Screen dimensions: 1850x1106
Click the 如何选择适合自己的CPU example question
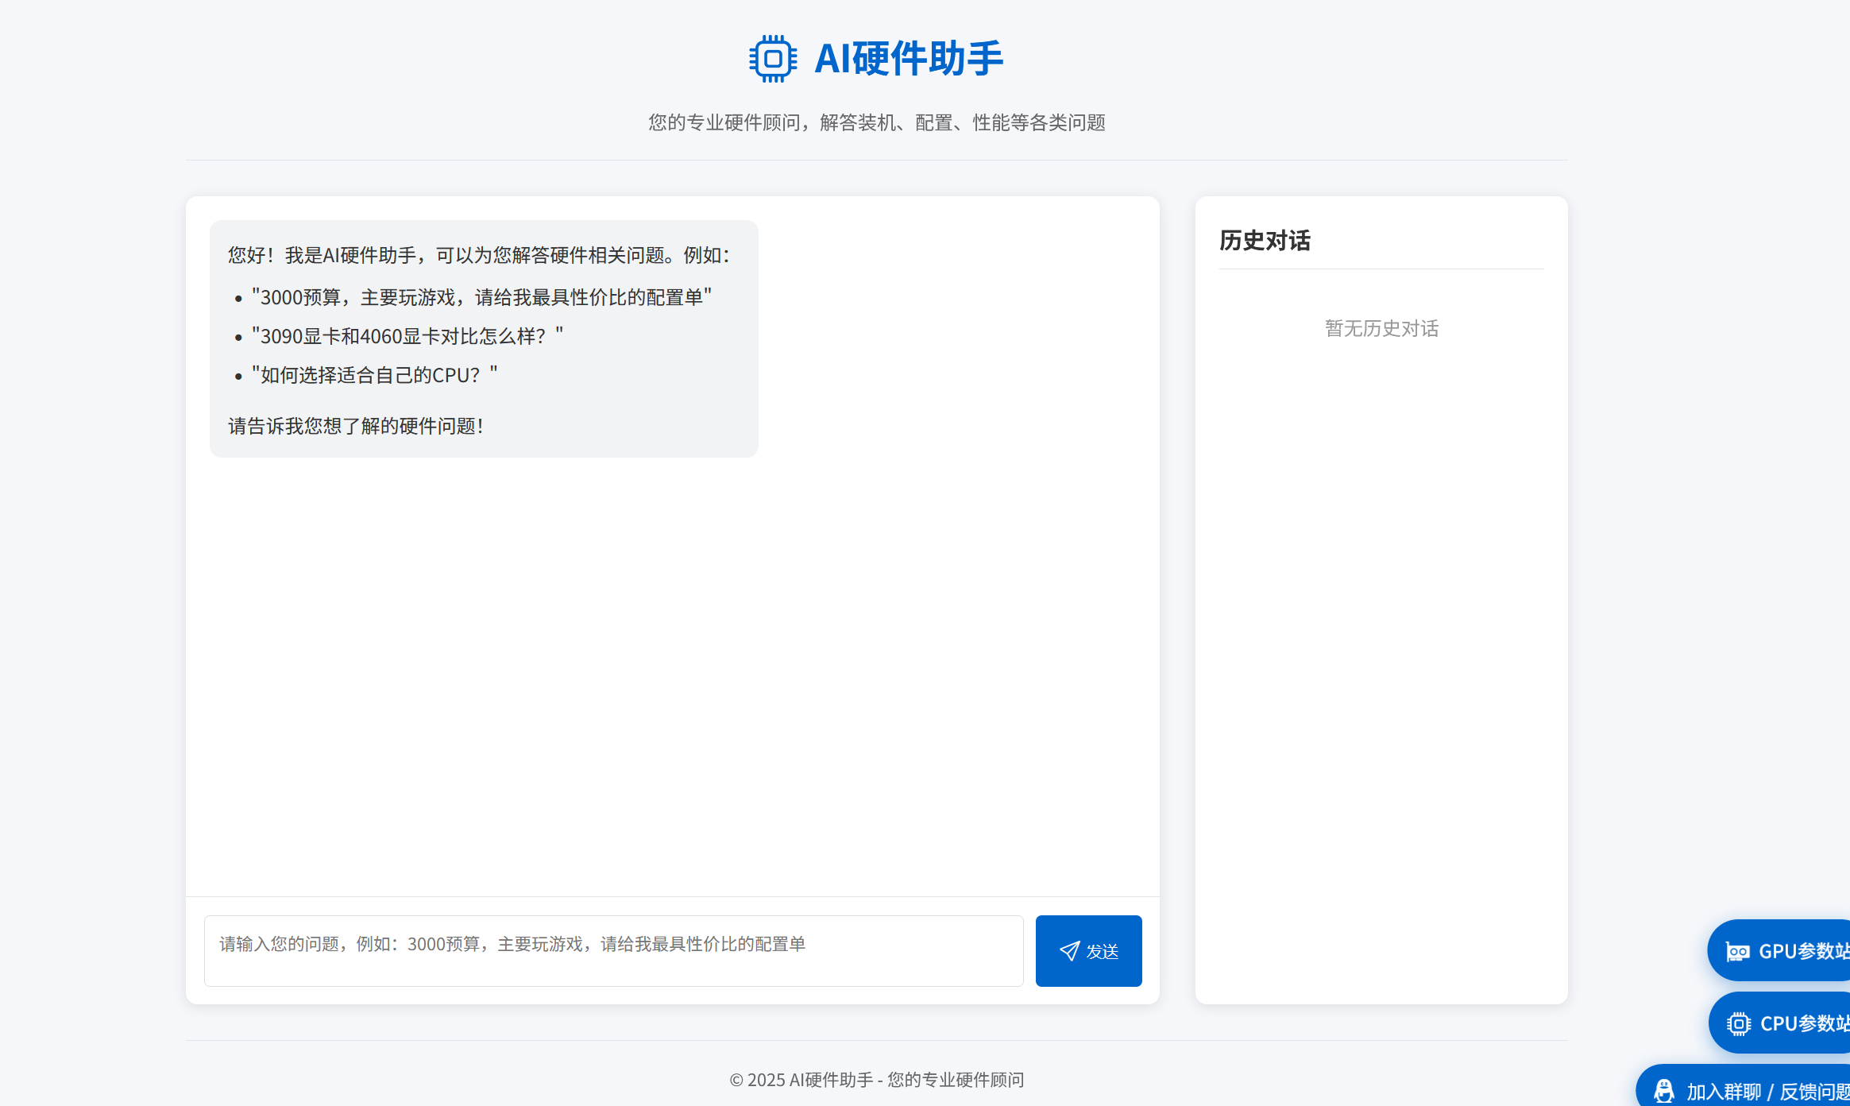click(374, 373)
